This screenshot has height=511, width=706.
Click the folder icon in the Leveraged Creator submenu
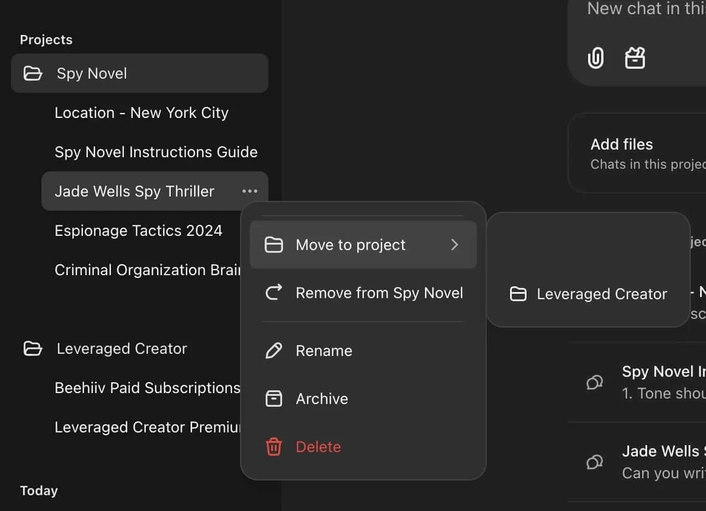click(x=518, y=294)
